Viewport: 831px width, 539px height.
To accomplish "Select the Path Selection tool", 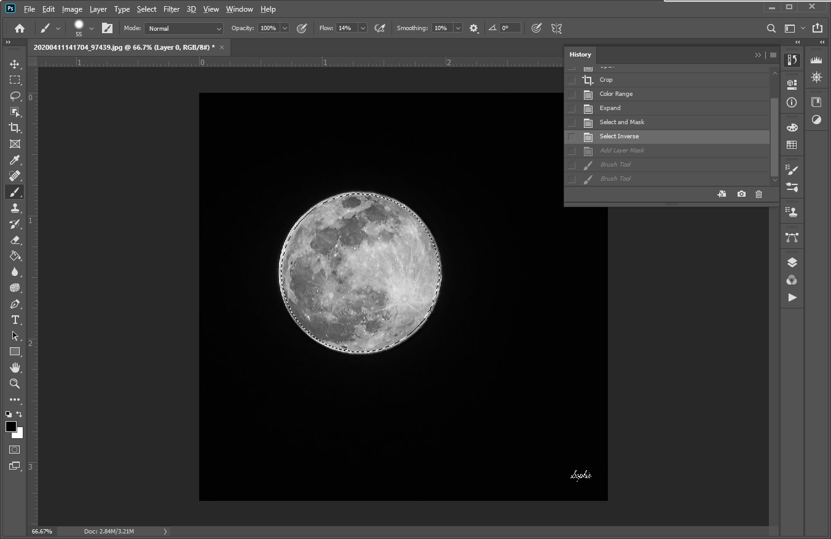I will coord(15,336).
